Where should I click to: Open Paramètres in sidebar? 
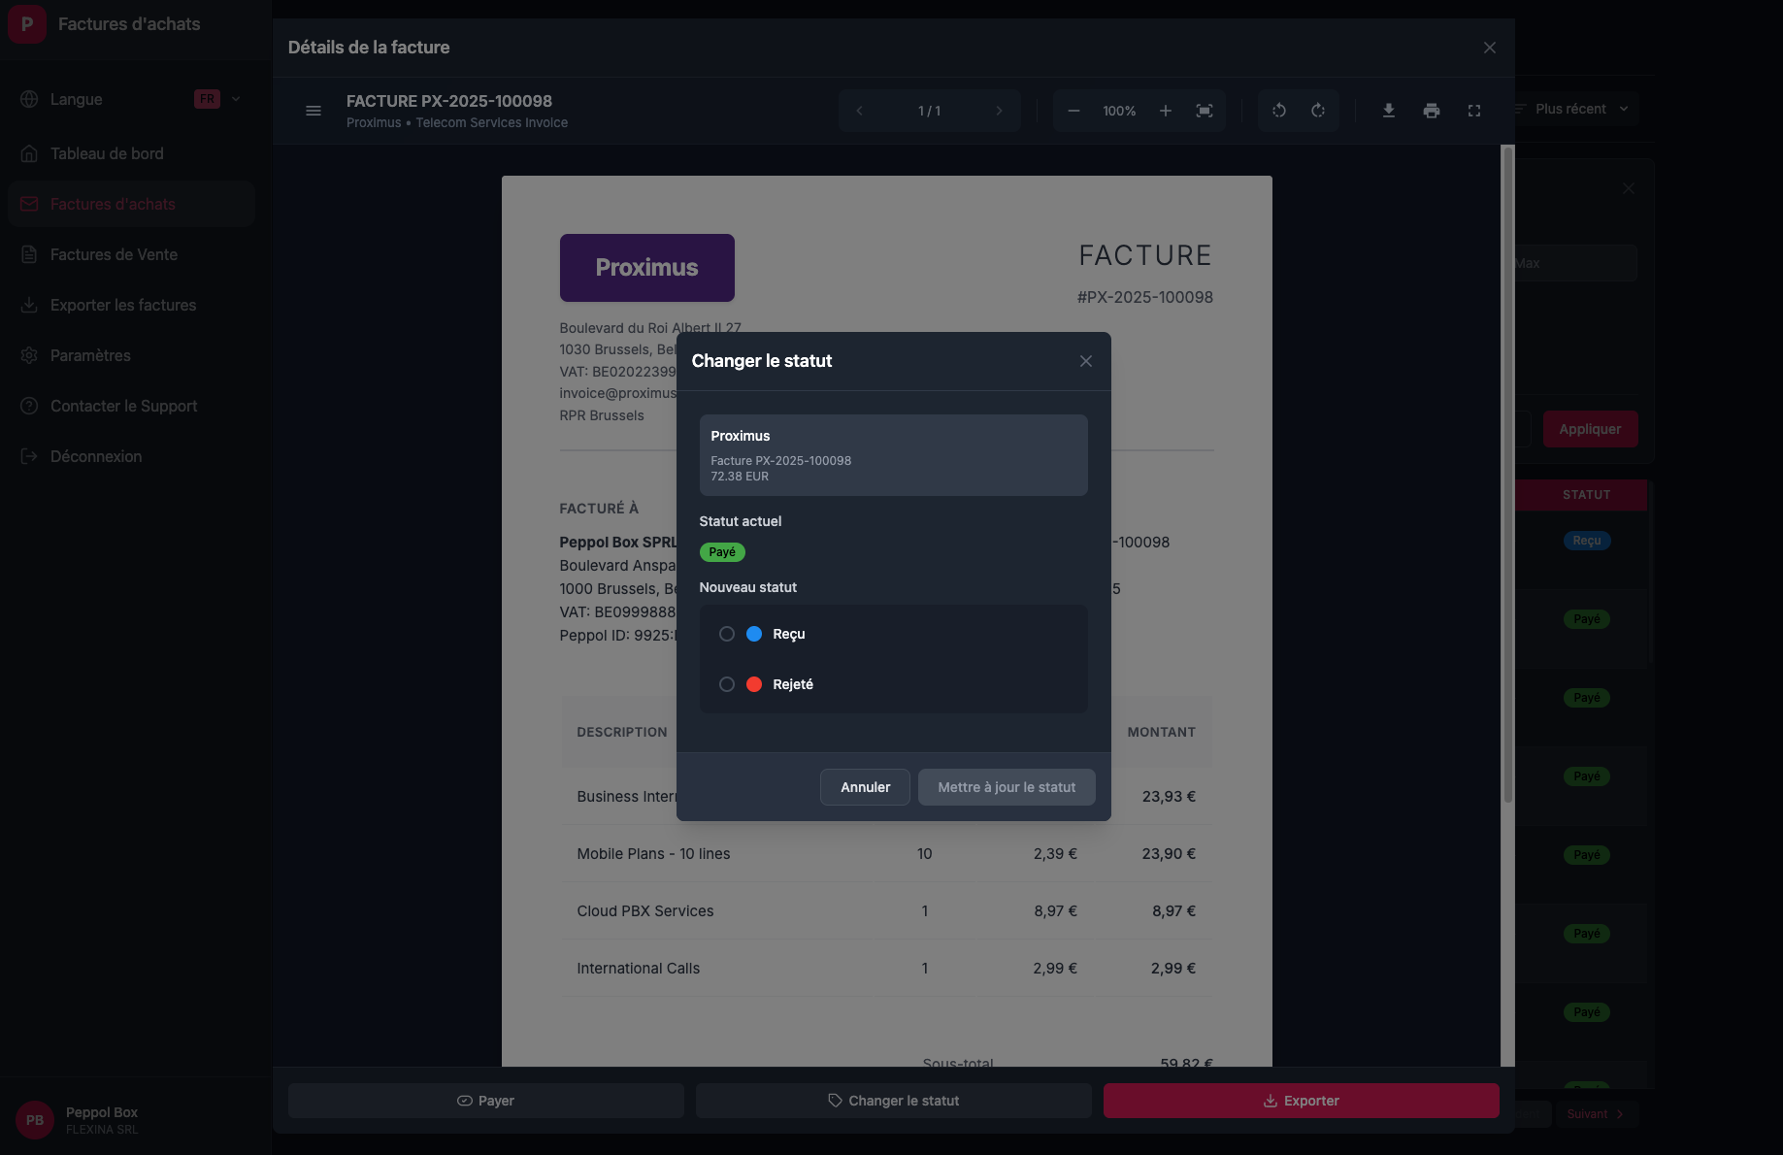131,355
